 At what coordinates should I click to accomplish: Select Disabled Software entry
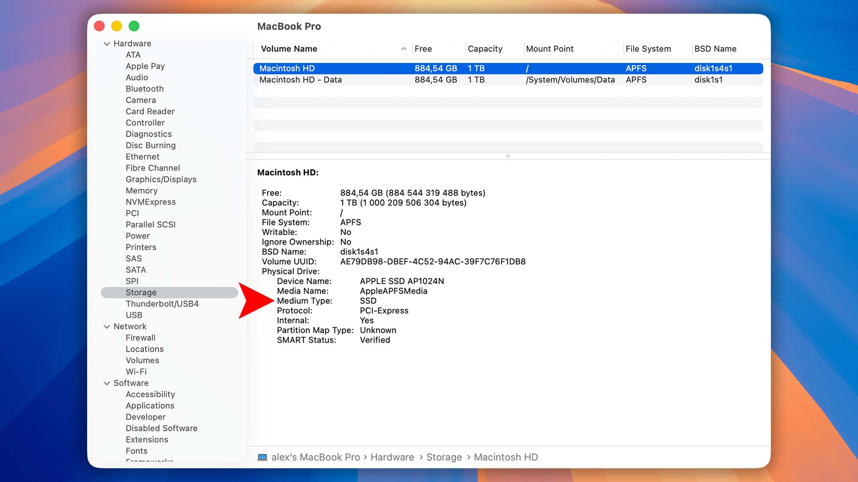point(161,428)
